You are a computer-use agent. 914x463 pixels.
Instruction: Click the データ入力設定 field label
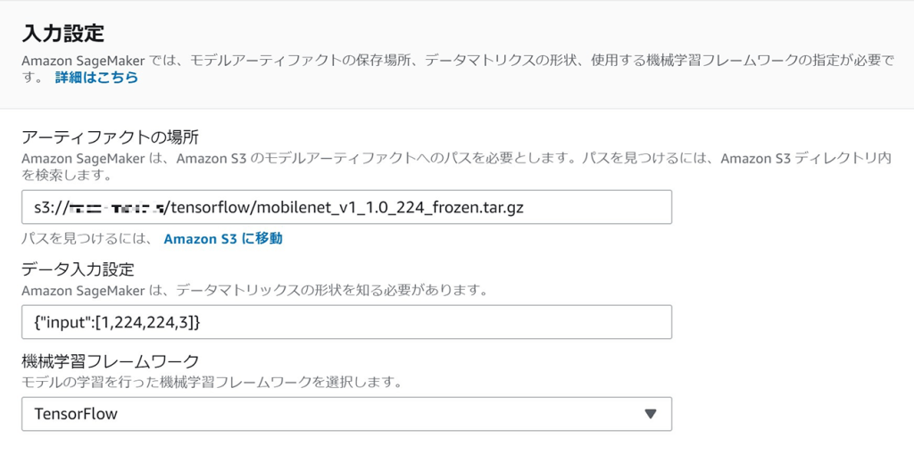(79, 269)
